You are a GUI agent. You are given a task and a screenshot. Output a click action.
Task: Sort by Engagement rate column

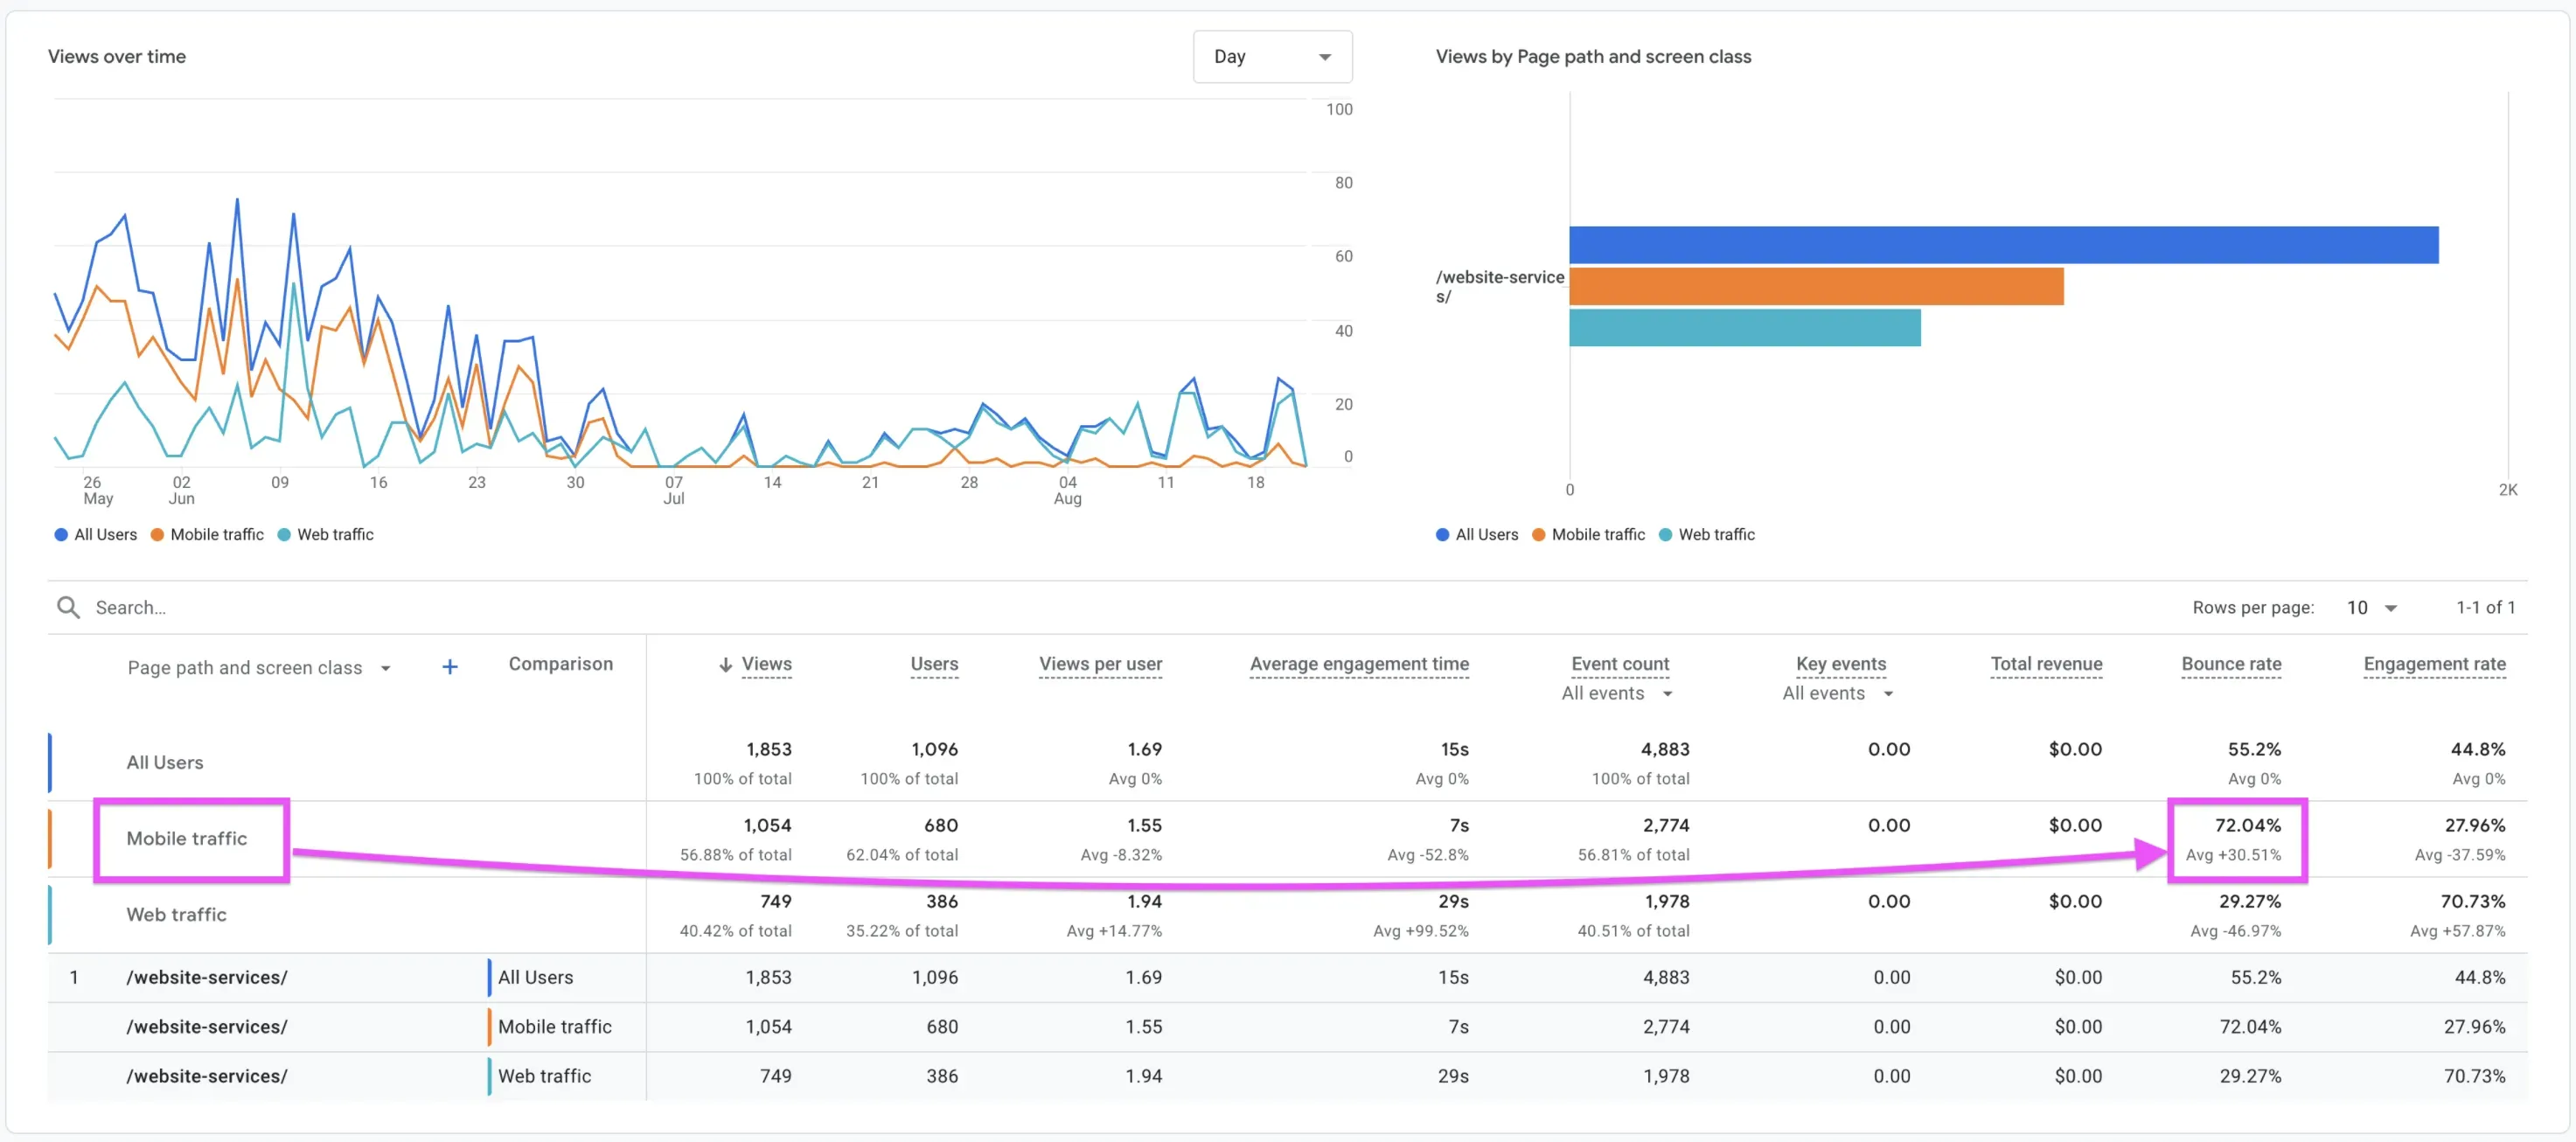click(x=2434, y=664)
